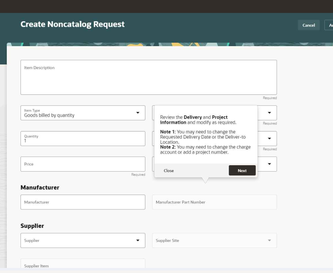The height and width of the screenshot is (273, 333).
Task: Click the Supplier section heading
Action: tap(32, 226)
